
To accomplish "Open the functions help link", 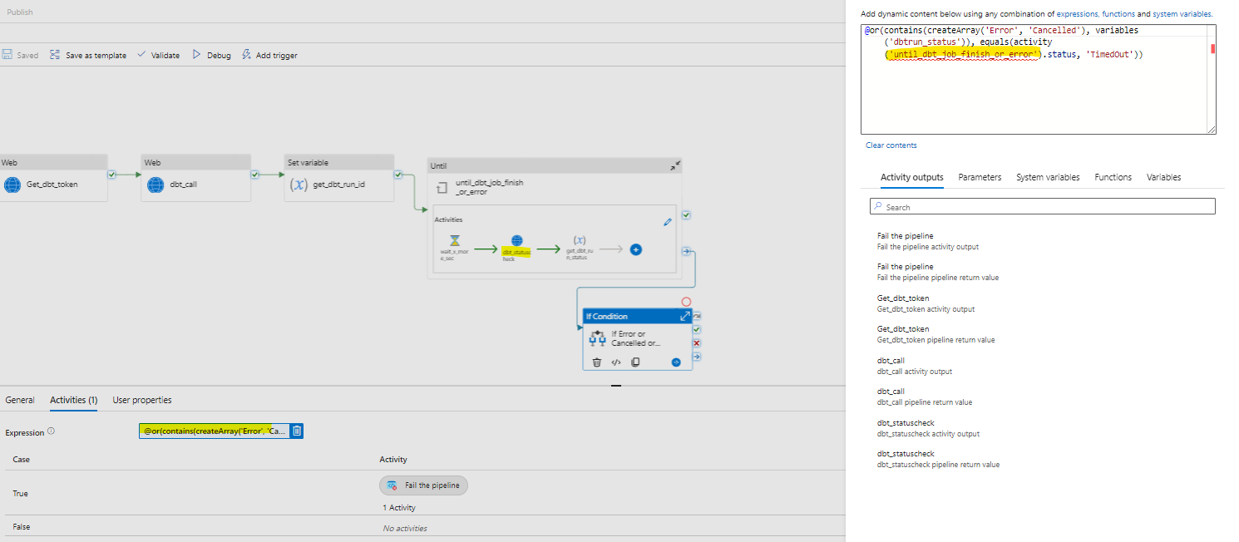I will (x=1119, y=14).
